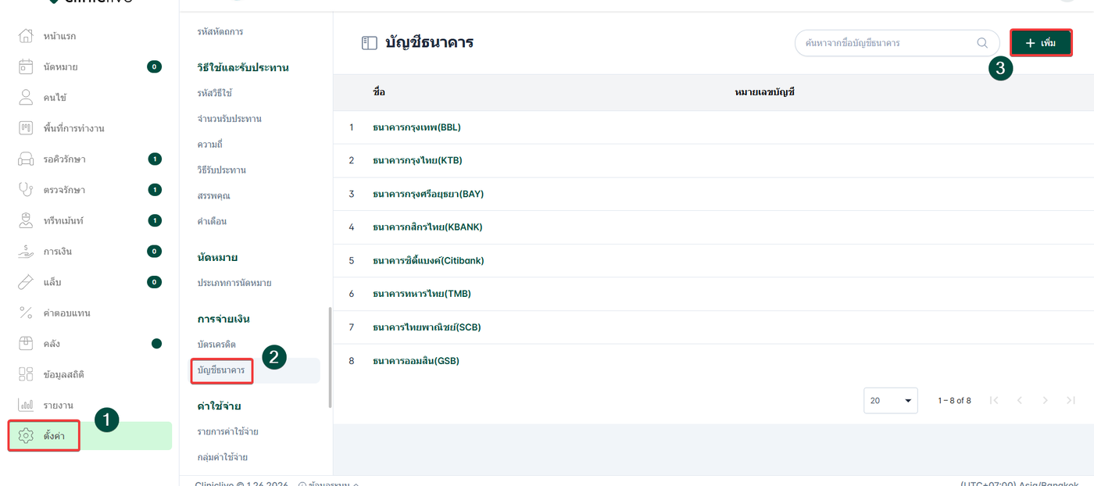Click the รอคิวรักษา queue icon

[x=26, y=159]
